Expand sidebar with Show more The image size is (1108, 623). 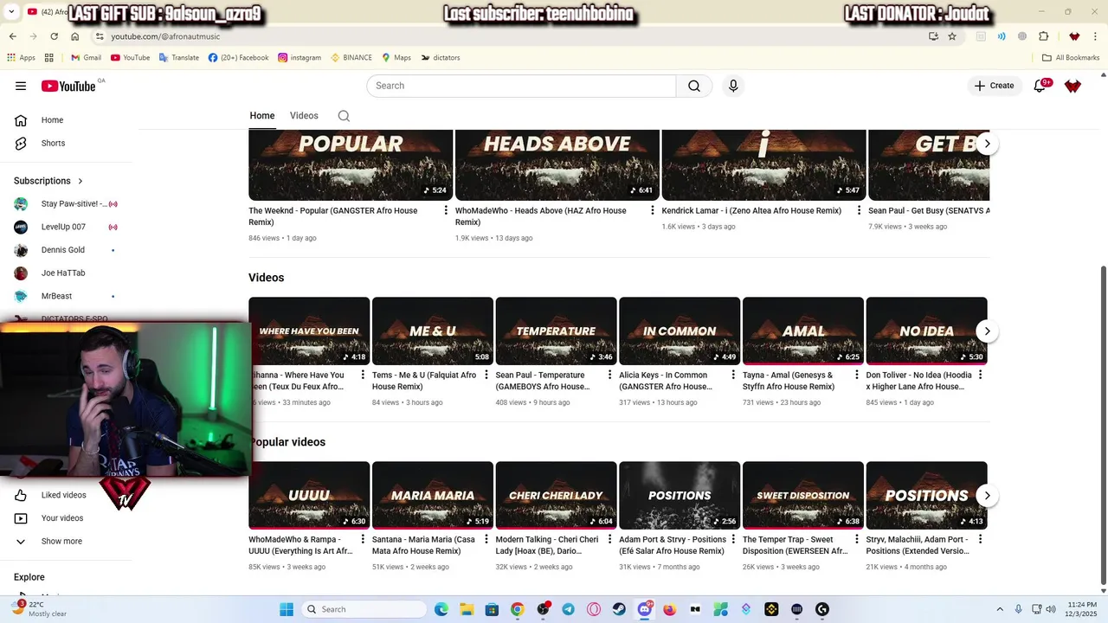coord(62,541)
